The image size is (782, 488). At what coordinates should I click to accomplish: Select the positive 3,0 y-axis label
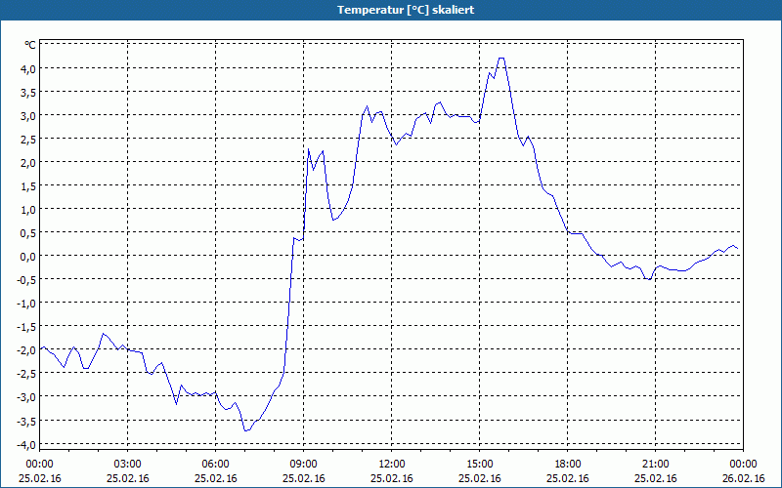[27, 115]
